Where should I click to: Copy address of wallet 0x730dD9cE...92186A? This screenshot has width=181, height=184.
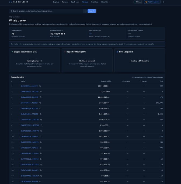coord(41,165)
